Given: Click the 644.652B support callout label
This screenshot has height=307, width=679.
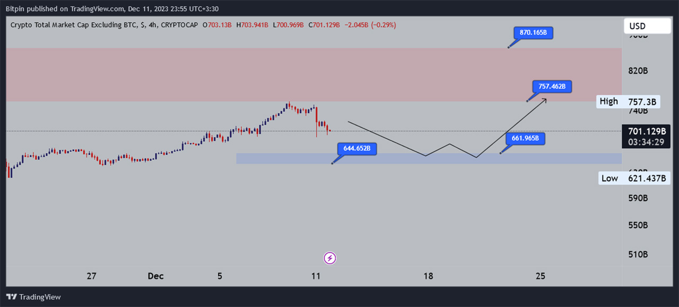Looking at the screenshot, I should [x=356, y=149].
